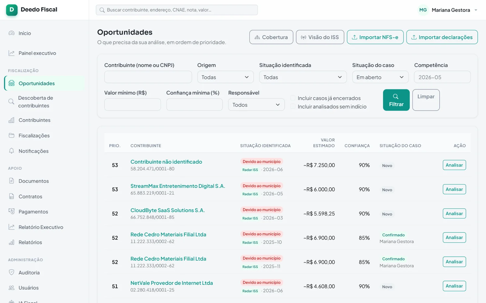Open the Responsável dropdown
Viewport: 486px width, 303px height.
(256, 105)
